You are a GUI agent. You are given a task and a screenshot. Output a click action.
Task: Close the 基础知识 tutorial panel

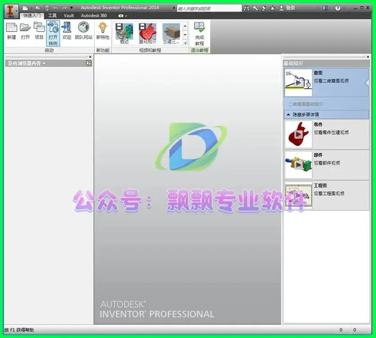click(x=368, y=57)
